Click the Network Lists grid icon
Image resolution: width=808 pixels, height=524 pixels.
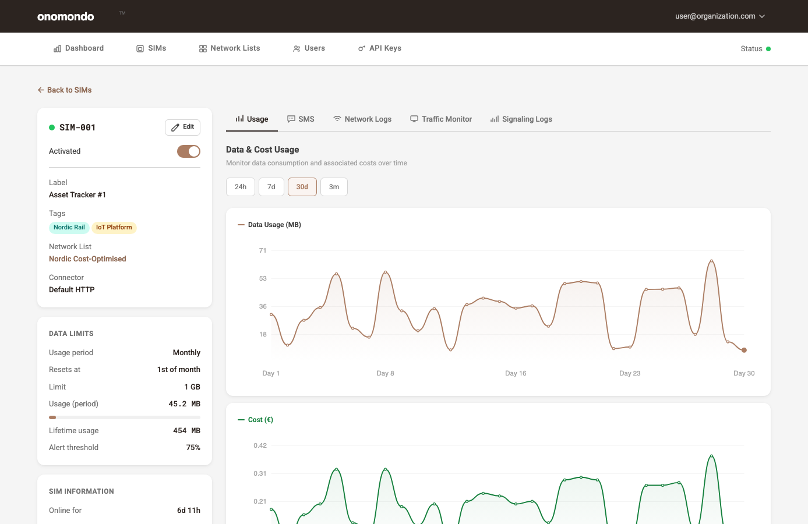point(203,49)
